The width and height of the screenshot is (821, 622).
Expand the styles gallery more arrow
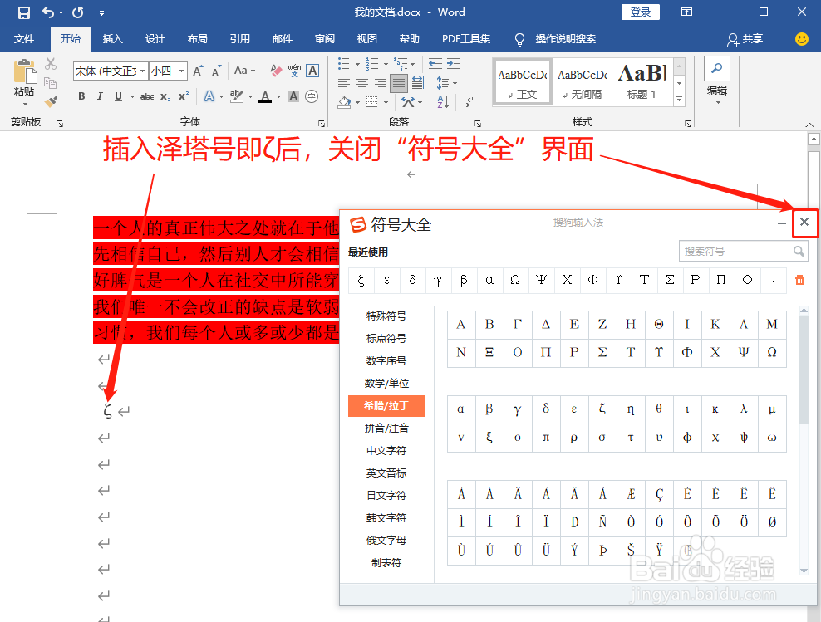click(679, 99)
